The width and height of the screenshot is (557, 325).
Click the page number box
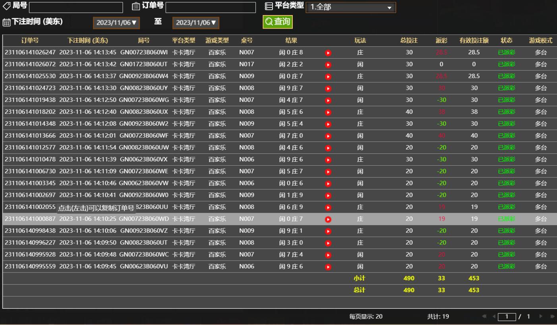click(x=507, y=317)
